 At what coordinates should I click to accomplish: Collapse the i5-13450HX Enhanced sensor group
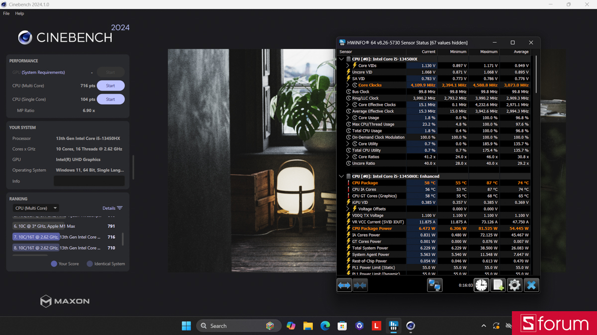point(341,176)
